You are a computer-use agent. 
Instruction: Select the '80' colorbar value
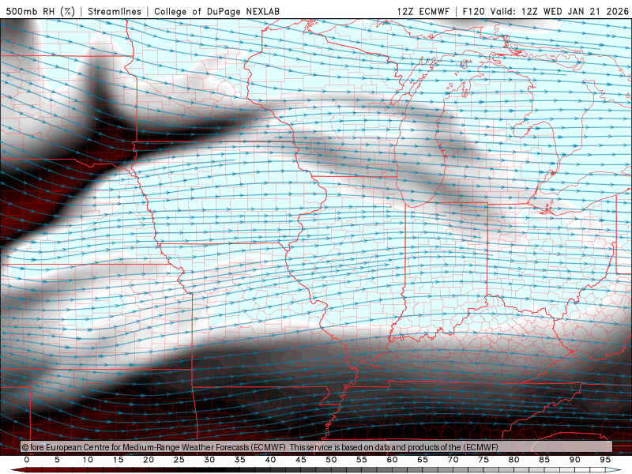point(514,460)
